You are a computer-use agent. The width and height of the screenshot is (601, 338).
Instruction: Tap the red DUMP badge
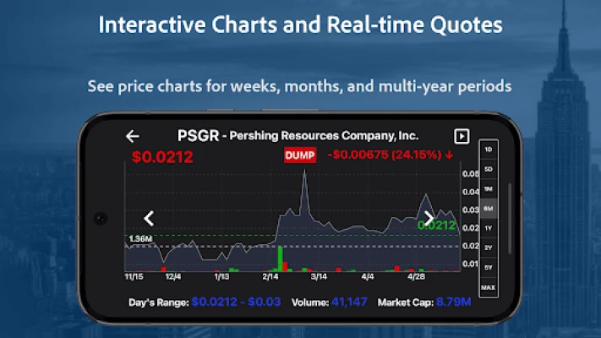(x=298, y=155)
